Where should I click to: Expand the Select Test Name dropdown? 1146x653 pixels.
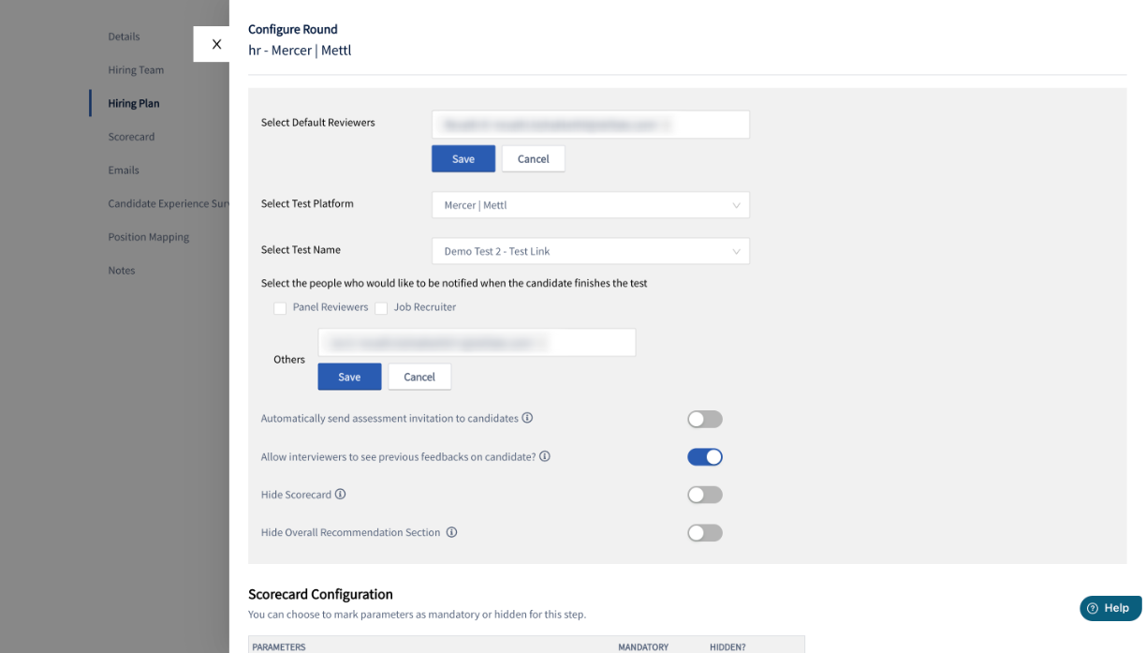[x=591, y=251]
